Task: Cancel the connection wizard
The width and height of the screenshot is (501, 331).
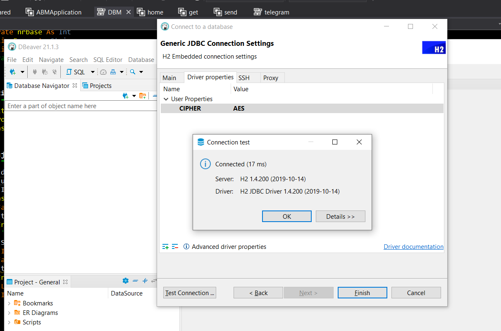Action: (x=416, y=293)
